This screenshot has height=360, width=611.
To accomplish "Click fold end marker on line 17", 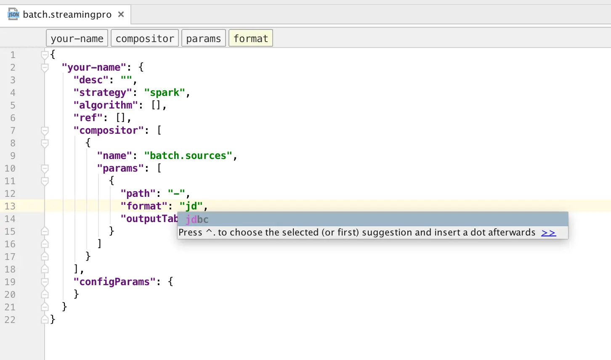I will (x=45, y=257).
